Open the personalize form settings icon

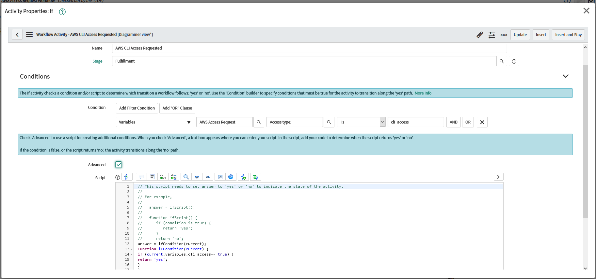pos(492,35)
